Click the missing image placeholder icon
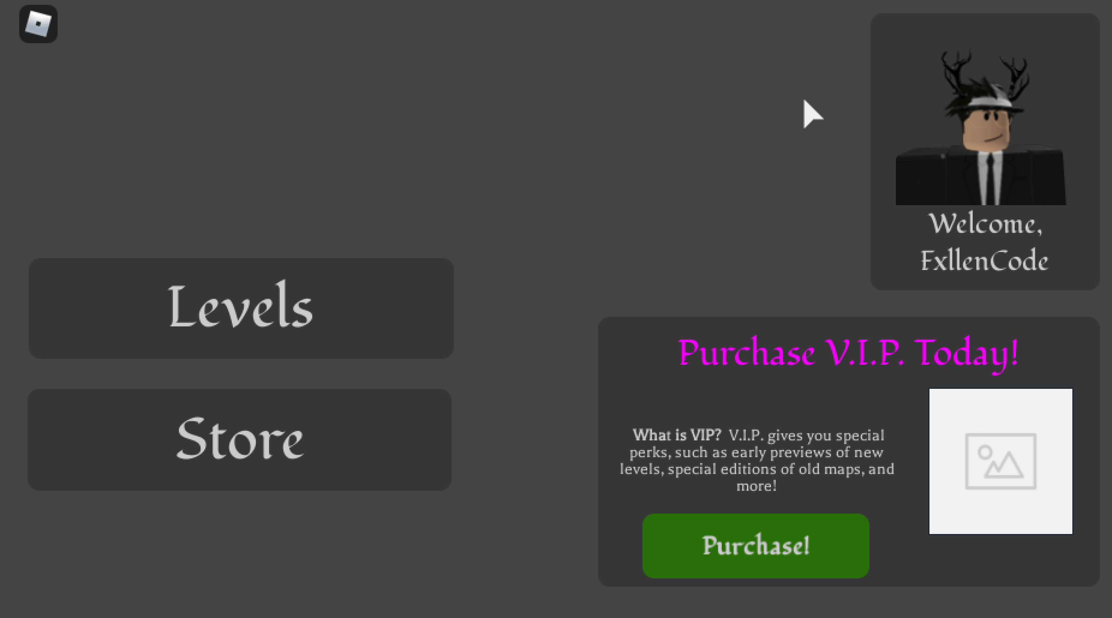Screen dimensions: 1112x618 click(1001, 461)
